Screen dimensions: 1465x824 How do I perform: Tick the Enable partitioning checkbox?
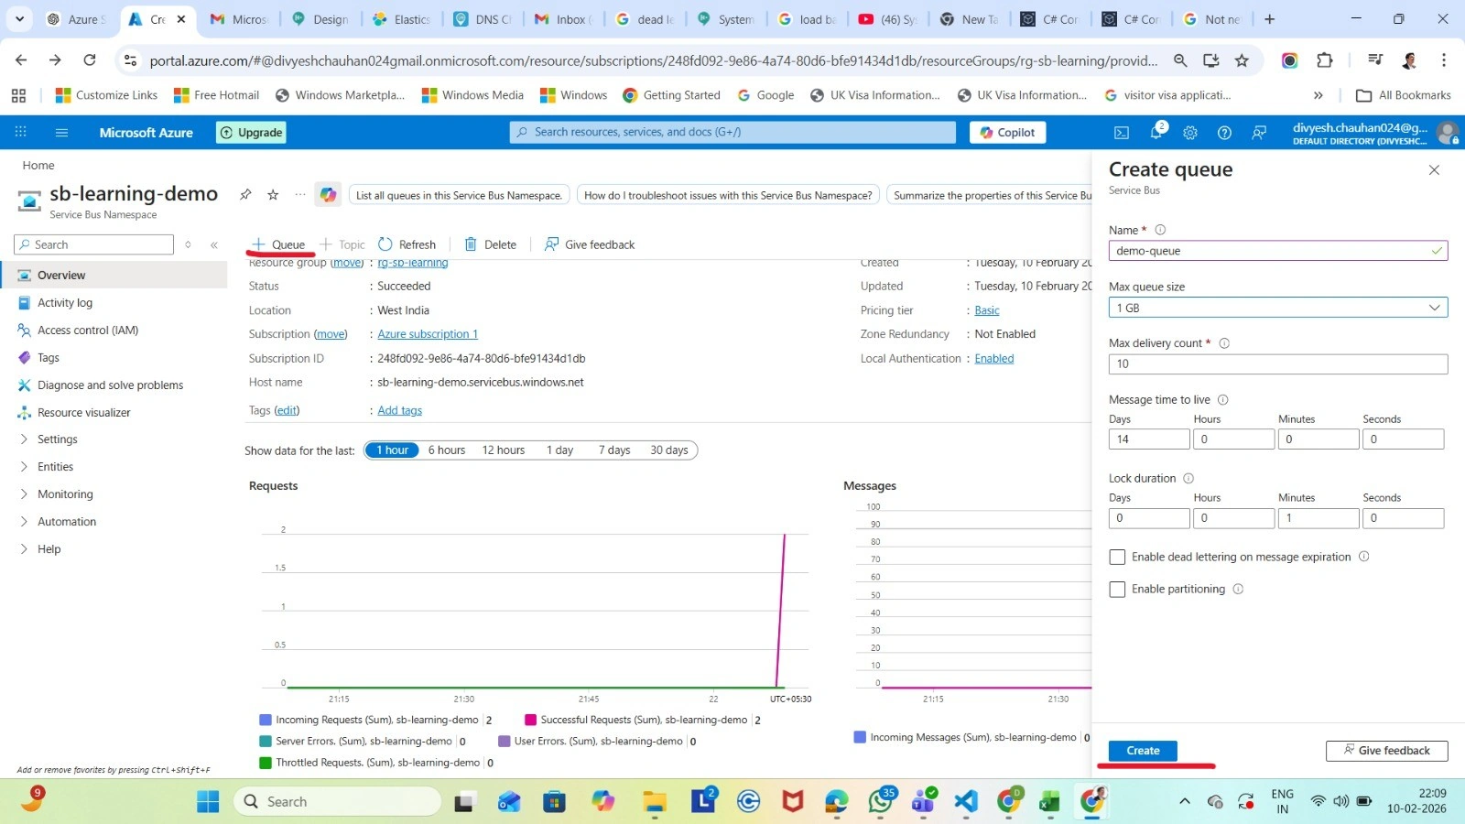pyautogui.click(x=1117, y=590)
